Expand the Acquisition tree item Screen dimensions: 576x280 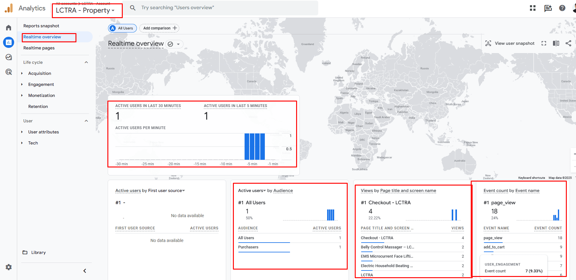tap(22, 73)
